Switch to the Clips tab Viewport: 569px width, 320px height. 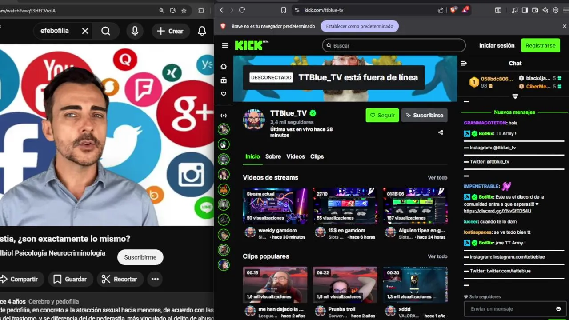click(317, 156)
